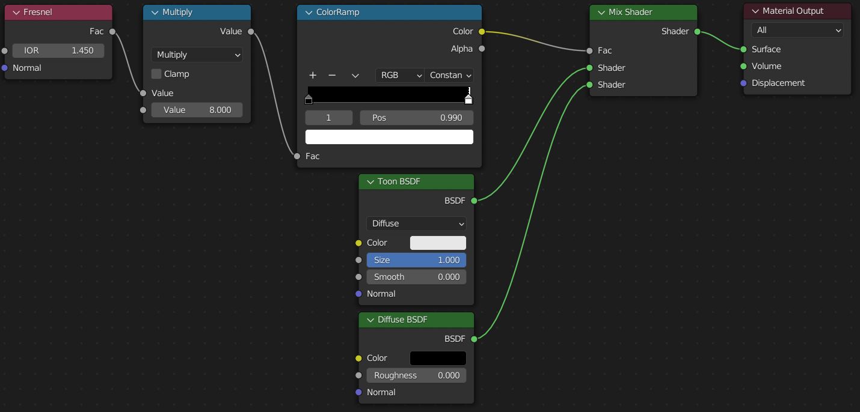Open the All target dropdown in Material Output

click(x=797, y=30)
